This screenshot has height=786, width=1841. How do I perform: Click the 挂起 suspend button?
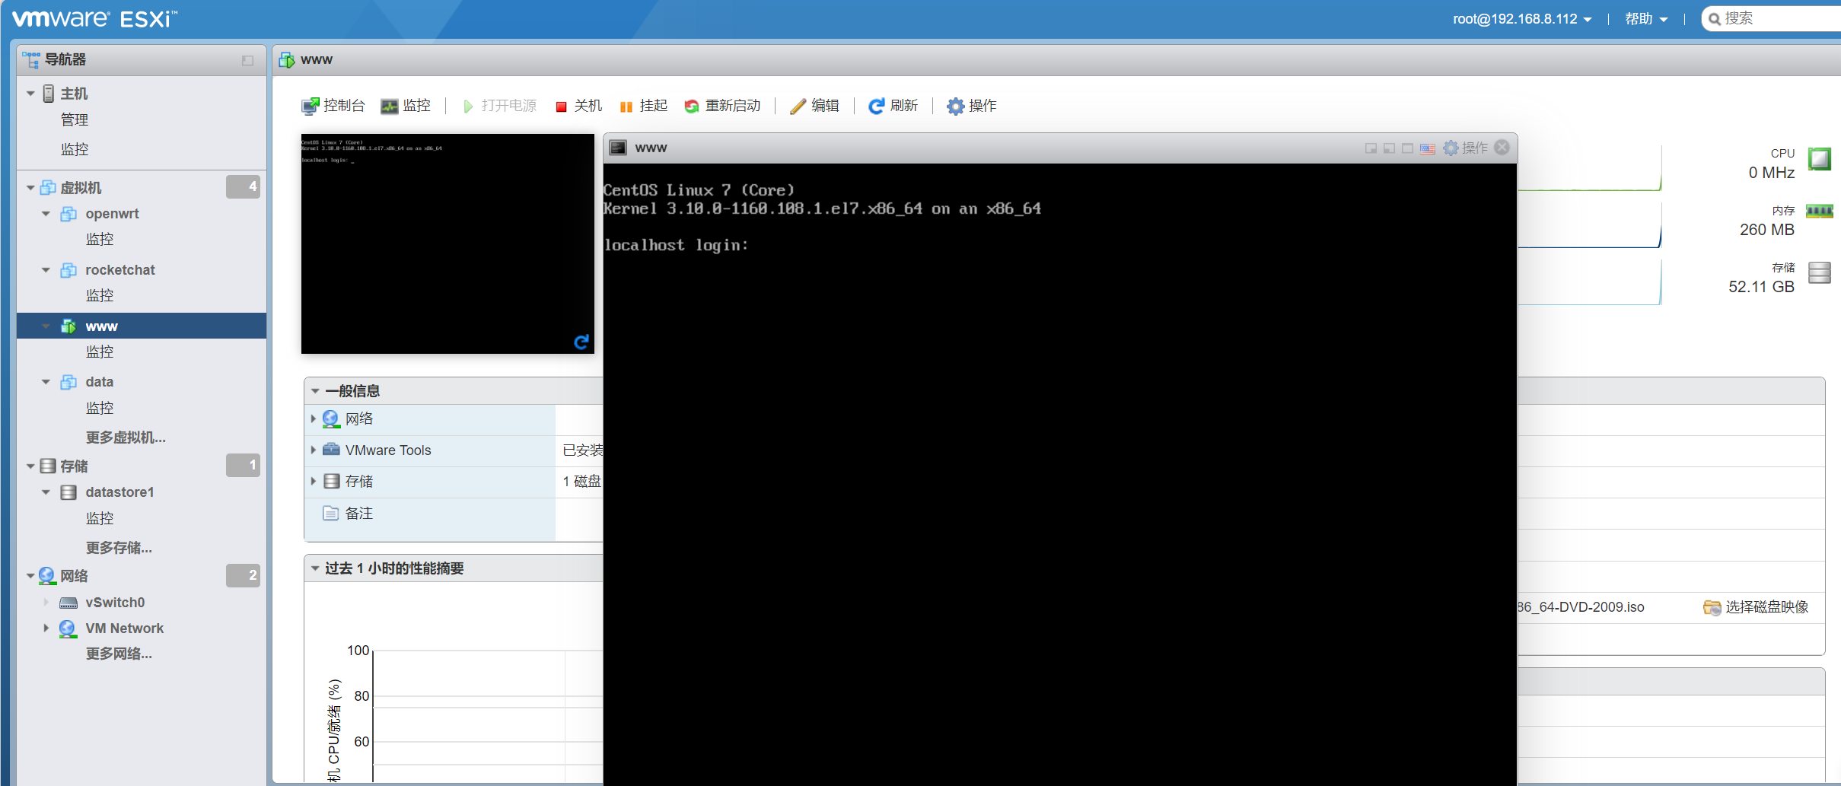pyautogui.click(x=643, y=106)
